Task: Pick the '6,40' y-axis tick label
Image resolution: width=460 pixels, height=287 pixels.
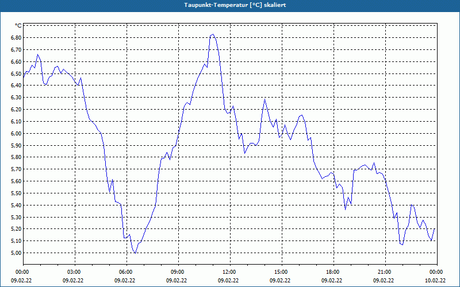Action: (16, 86)
